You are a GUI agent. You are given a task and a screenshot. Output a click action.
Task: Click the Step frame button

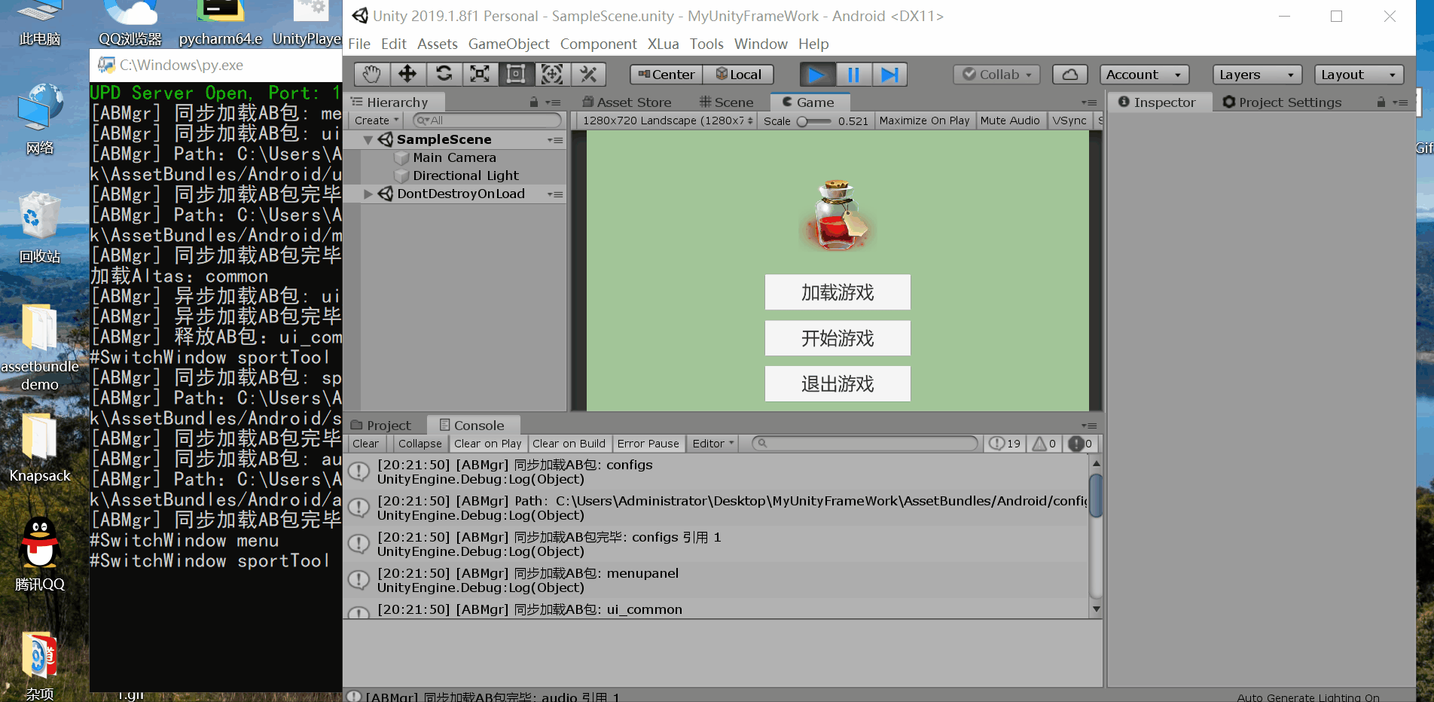click(x=889, y=75)
